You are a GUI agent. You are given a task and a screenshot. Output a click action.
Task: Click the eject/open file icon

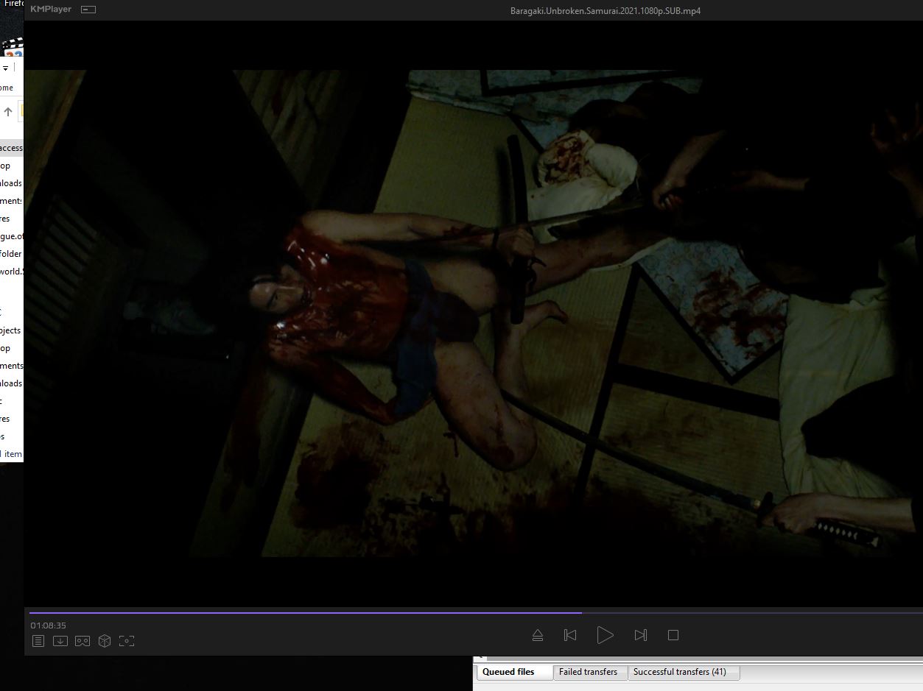(x=538, y=635)
